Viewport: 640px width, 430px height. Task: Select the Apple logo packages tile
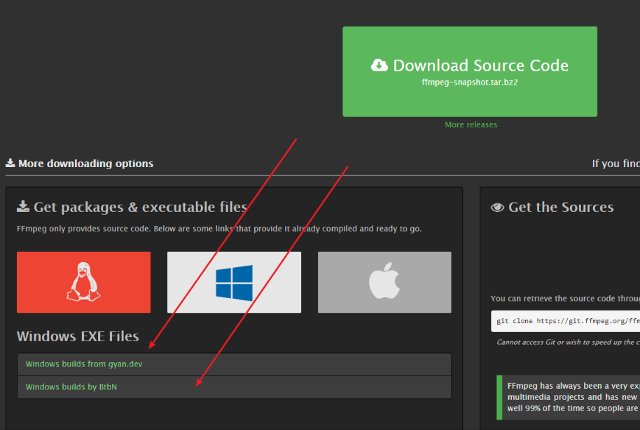tap(384, 282)
